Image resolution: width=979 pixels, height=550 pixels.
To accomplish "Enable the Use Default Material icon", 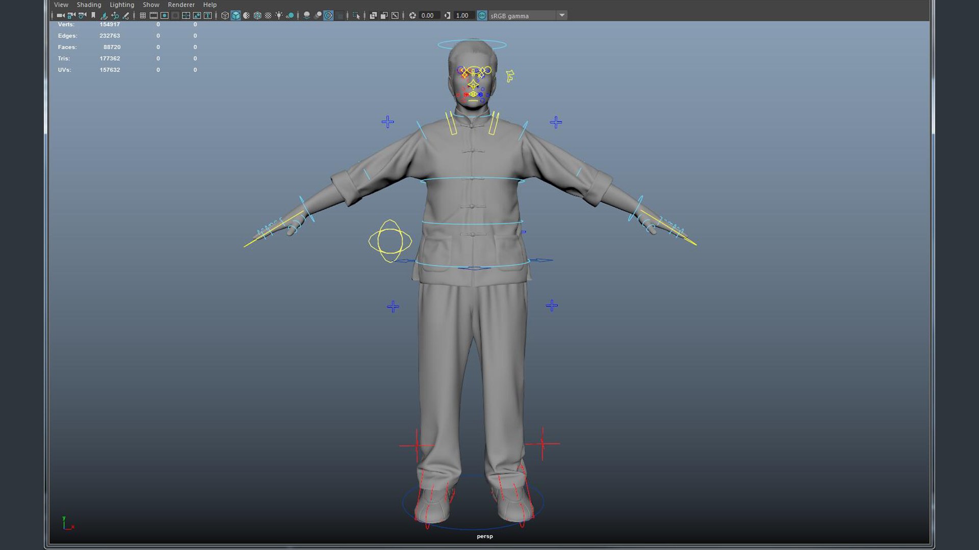I will pos(246,16).
